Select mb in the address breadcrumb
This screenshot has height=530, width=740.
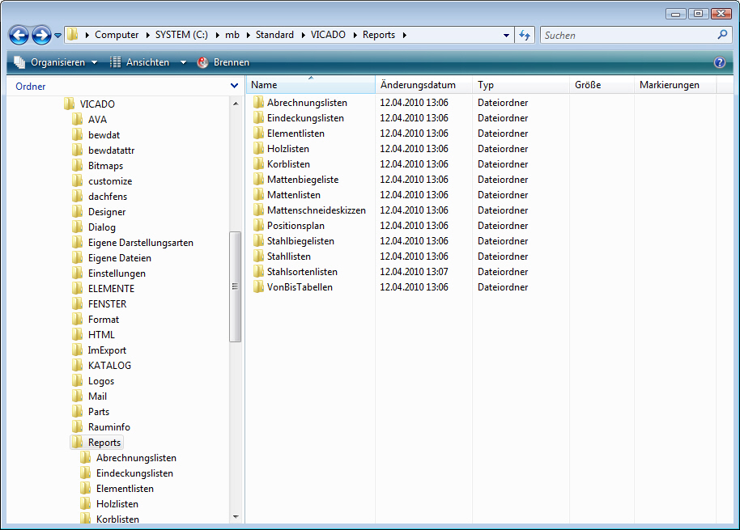[x=232, y=35]
